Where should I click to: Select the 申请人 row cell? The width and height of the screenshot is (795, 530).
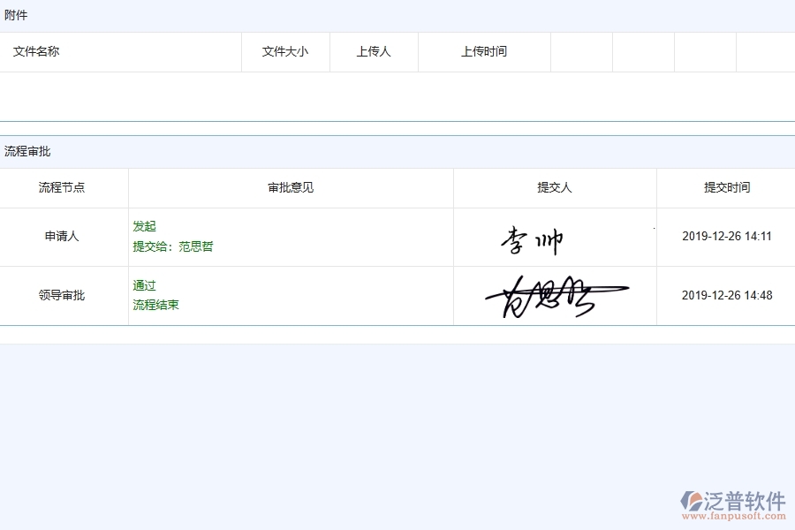pos(63,236)
